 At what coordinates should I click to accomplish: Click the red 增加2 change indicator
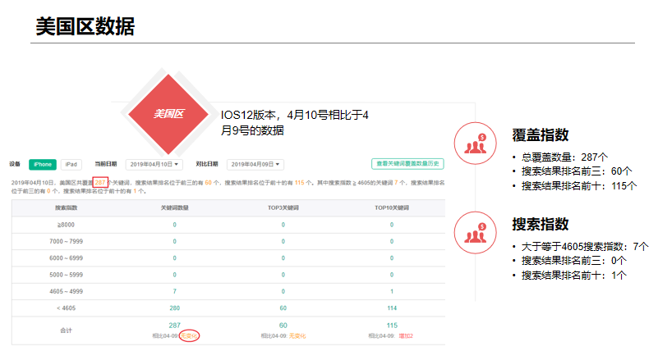click(405, 336)
